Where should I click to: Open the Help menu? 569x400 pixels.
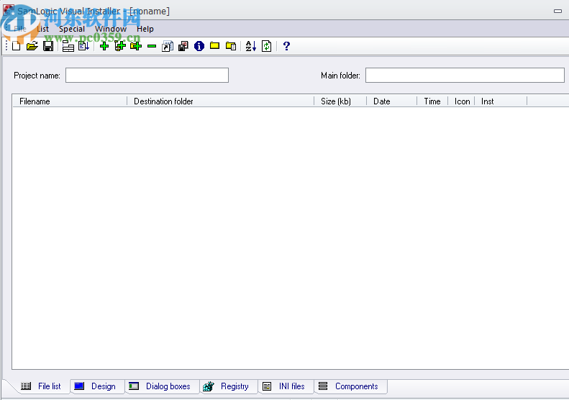click(x=145, y=29)
